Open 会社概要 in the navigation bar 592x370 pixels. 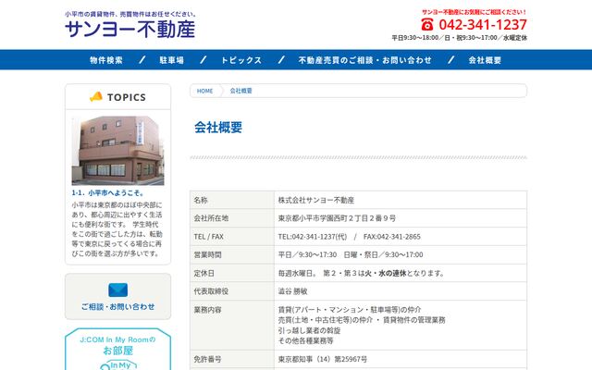click(x=485, y=60)
